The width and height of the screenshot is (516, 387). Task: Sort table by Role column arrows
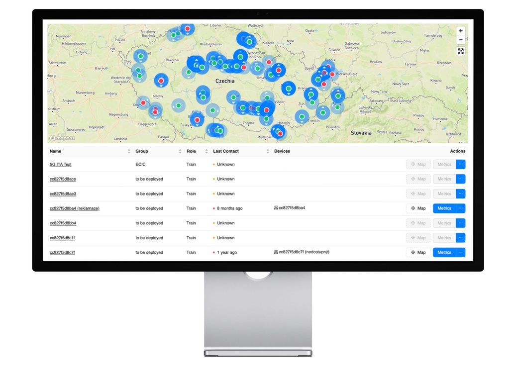click(x=206, y=151)
